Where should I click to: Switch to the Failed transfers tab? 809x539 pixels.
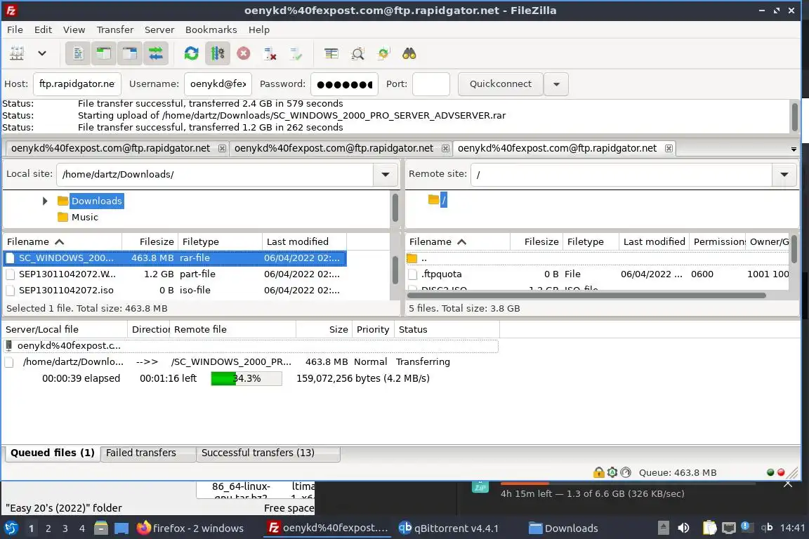coord(148,453)
